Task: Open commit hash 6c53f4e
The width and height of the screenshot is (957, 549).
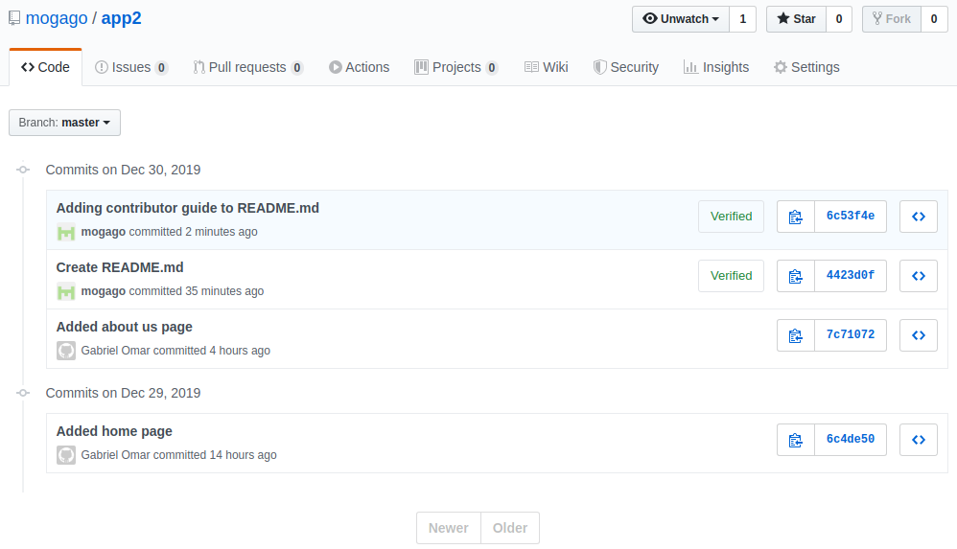Action: click(x=851, y=216)
